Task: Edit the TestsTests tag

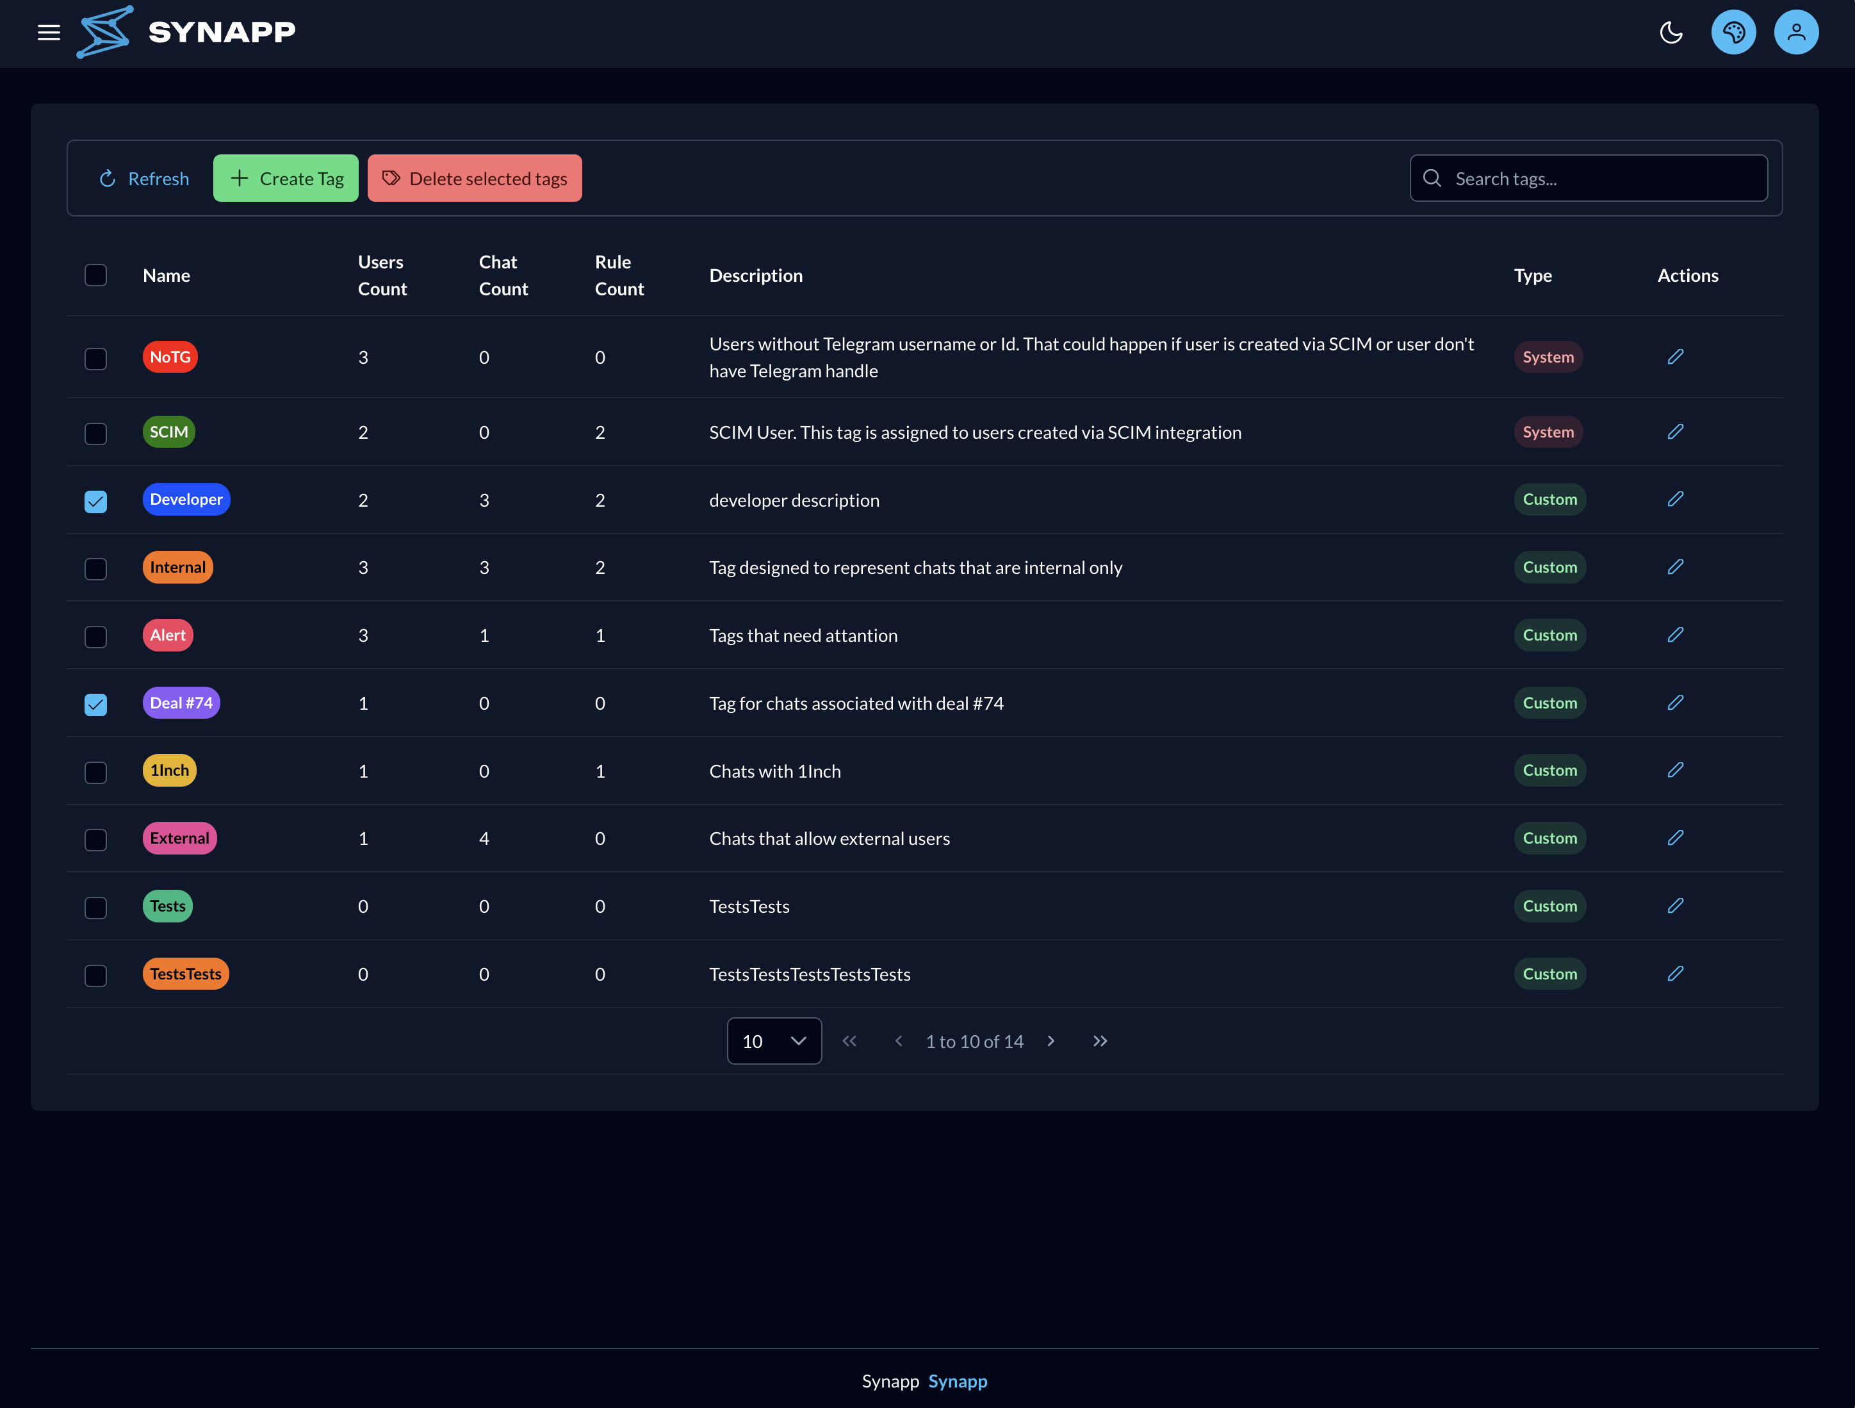Action: pos(1675,974)
